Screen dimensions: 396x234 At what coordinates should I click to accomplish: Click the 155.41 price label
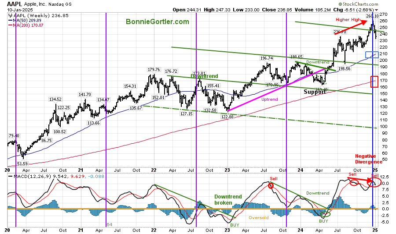coord(213,86)
